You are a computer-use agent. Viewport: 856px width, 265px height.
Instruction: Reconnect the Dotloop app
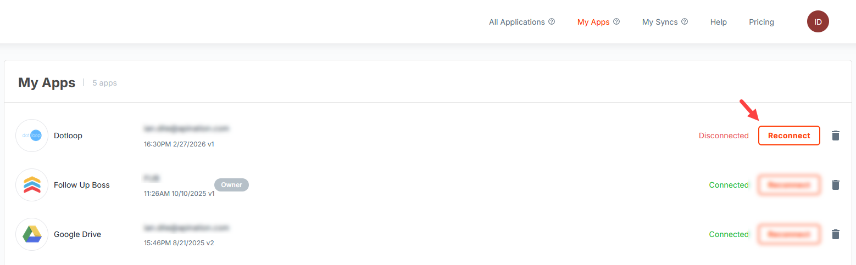789,136
